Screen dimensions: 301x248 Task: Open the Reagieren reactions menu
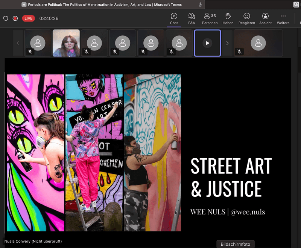pyautogui.click(x=246, y=18)
